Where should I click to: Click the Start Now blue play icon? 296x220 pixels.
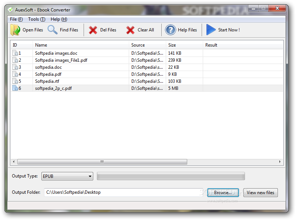point(211,30)
